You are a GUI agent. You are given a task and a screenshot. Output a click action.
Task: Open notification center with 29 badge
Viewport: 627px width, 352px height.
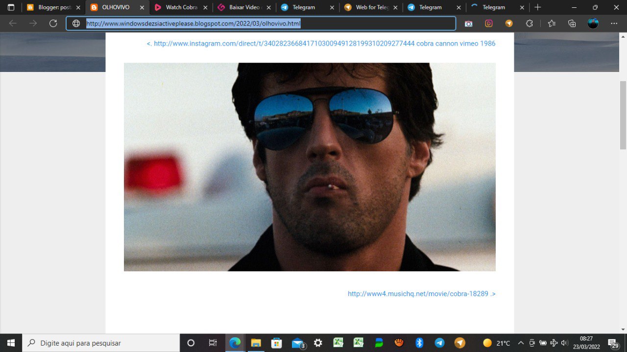(614, 343)
